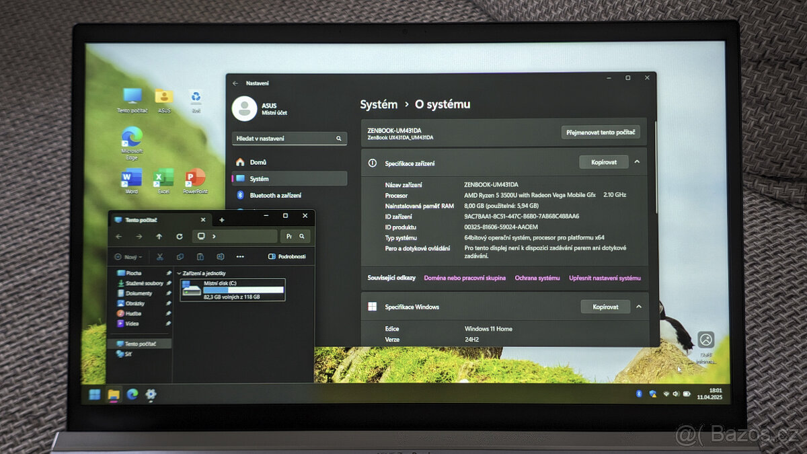Image resolution: width=807 pixels, height=454 pixels.
Task: Open the PowerPoint desktop shortcut
Action: point(195,180)
